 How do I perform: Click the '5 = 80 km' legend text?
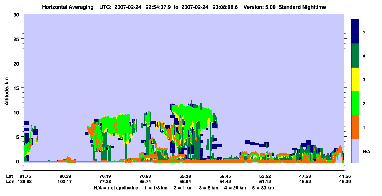coord(263,187)
